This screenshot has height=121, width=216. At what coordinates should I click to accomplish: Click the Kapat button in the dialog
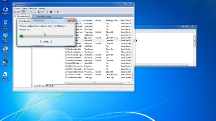(46, 42)
